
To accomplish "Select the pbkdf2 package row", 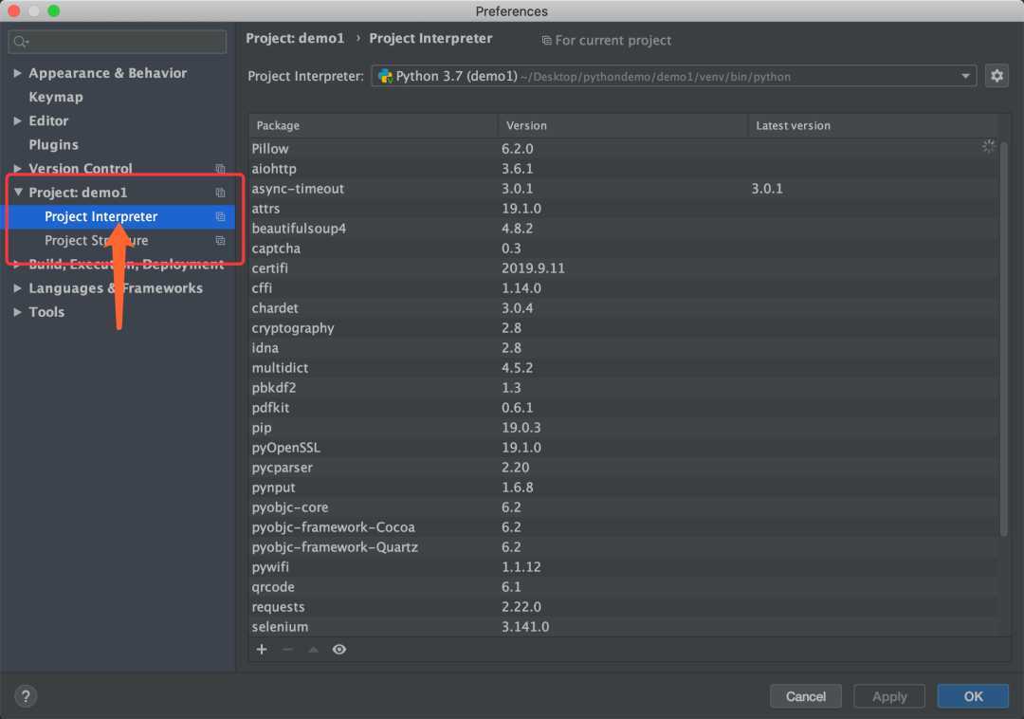I will click(x=623, y=388).
